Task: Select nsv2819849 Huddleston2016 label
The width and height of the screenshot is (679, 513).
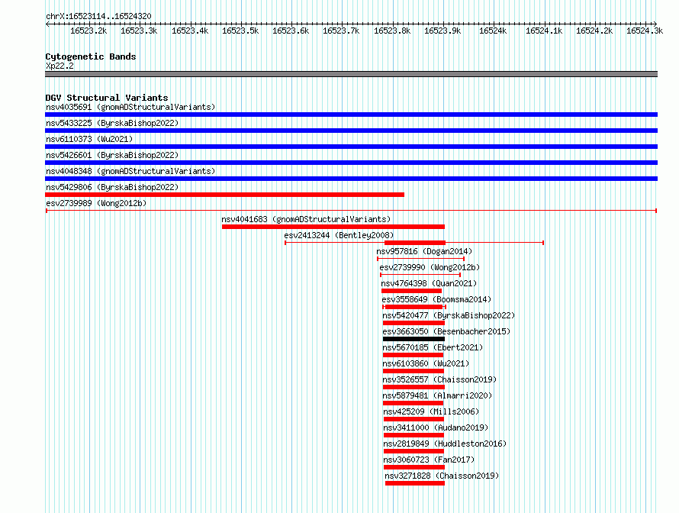Action: click(x=445, y=444)
